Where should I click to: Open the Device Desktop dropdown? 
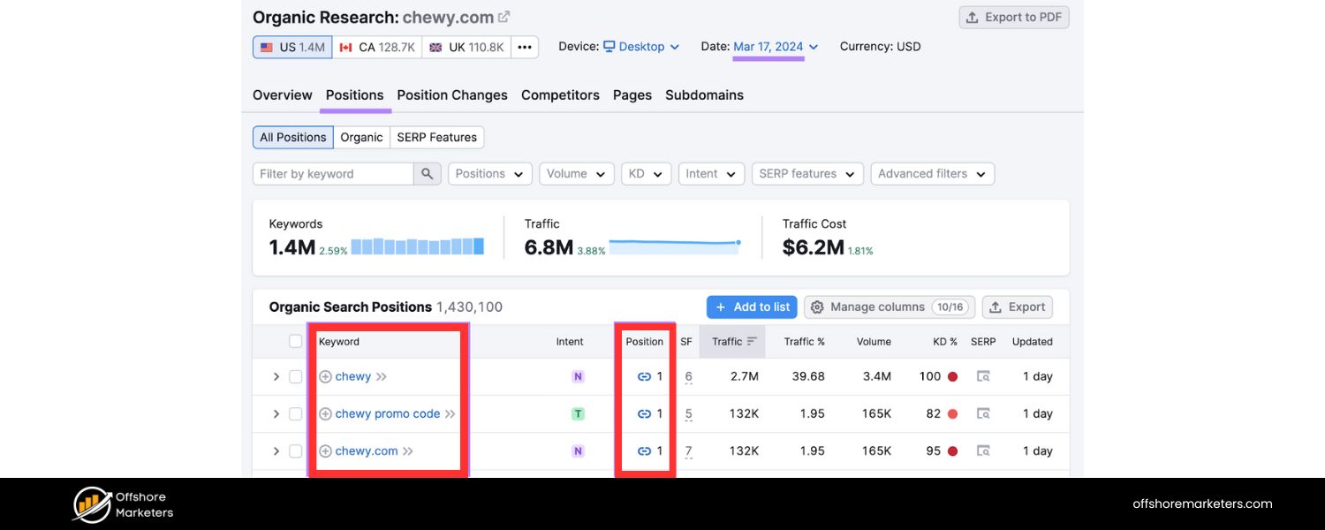(641, 47)
